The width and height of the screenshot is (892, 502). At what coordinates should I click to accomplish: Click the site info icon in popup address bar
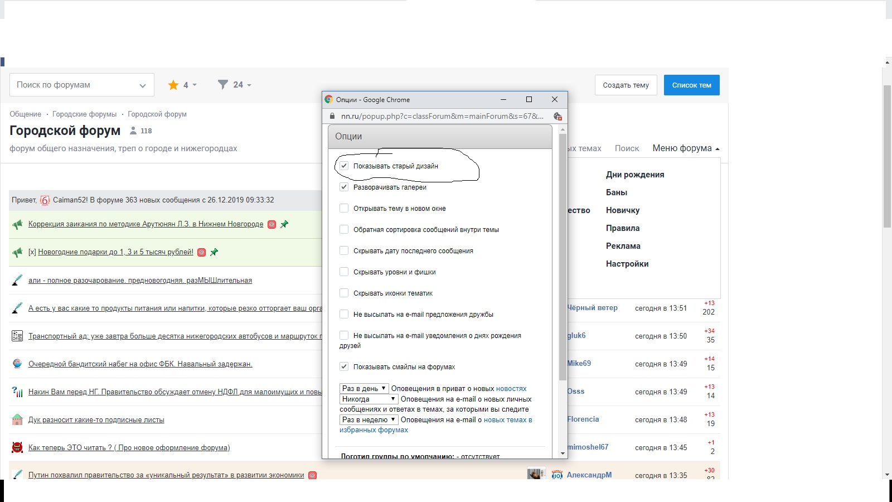(332, 116)
